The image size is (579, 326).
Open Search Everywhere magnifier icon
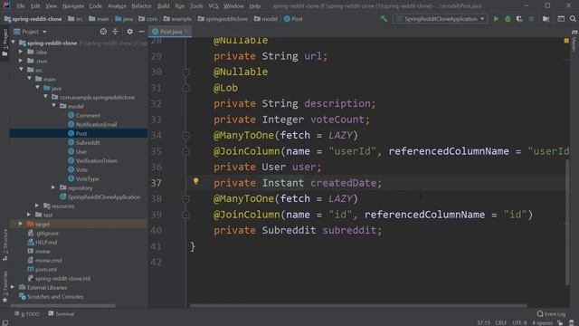(x=573, y=19)
